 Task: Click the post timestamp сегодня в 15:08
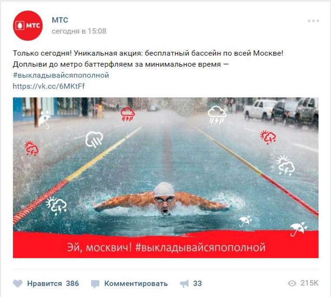click(x=79, y=31)
